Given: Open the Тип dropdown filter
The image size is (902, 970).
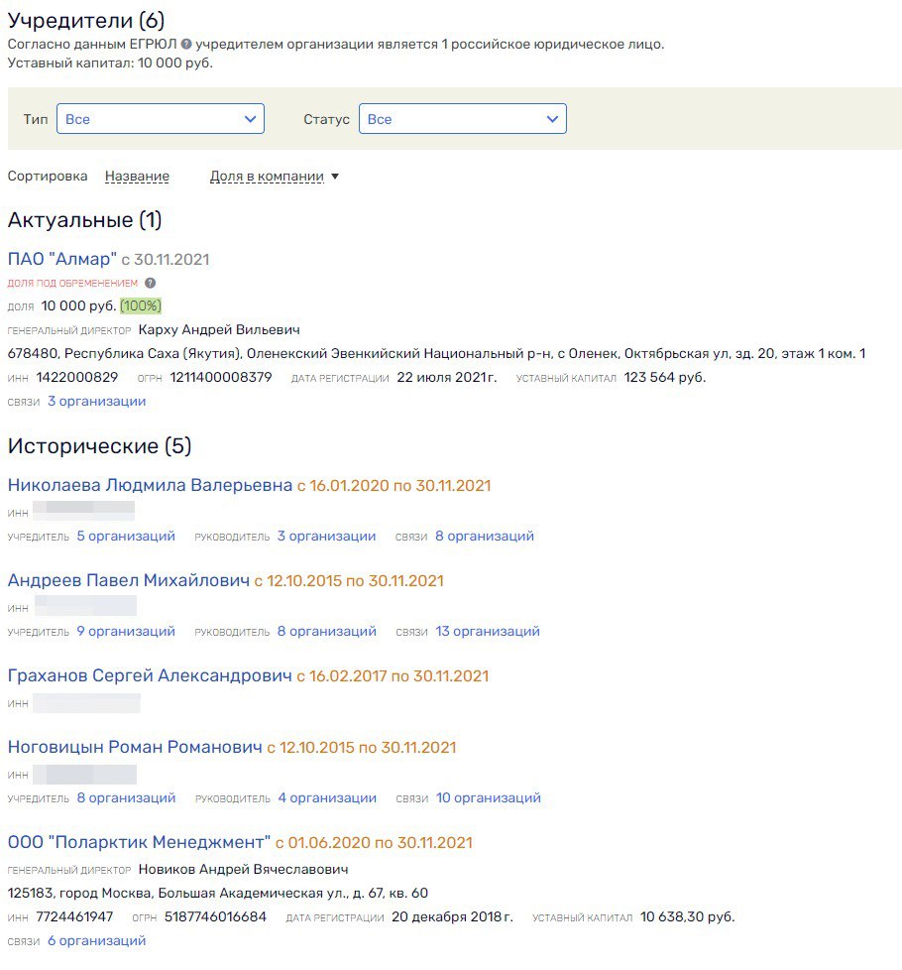Looking at the screenshot, I should pos(161,119).
